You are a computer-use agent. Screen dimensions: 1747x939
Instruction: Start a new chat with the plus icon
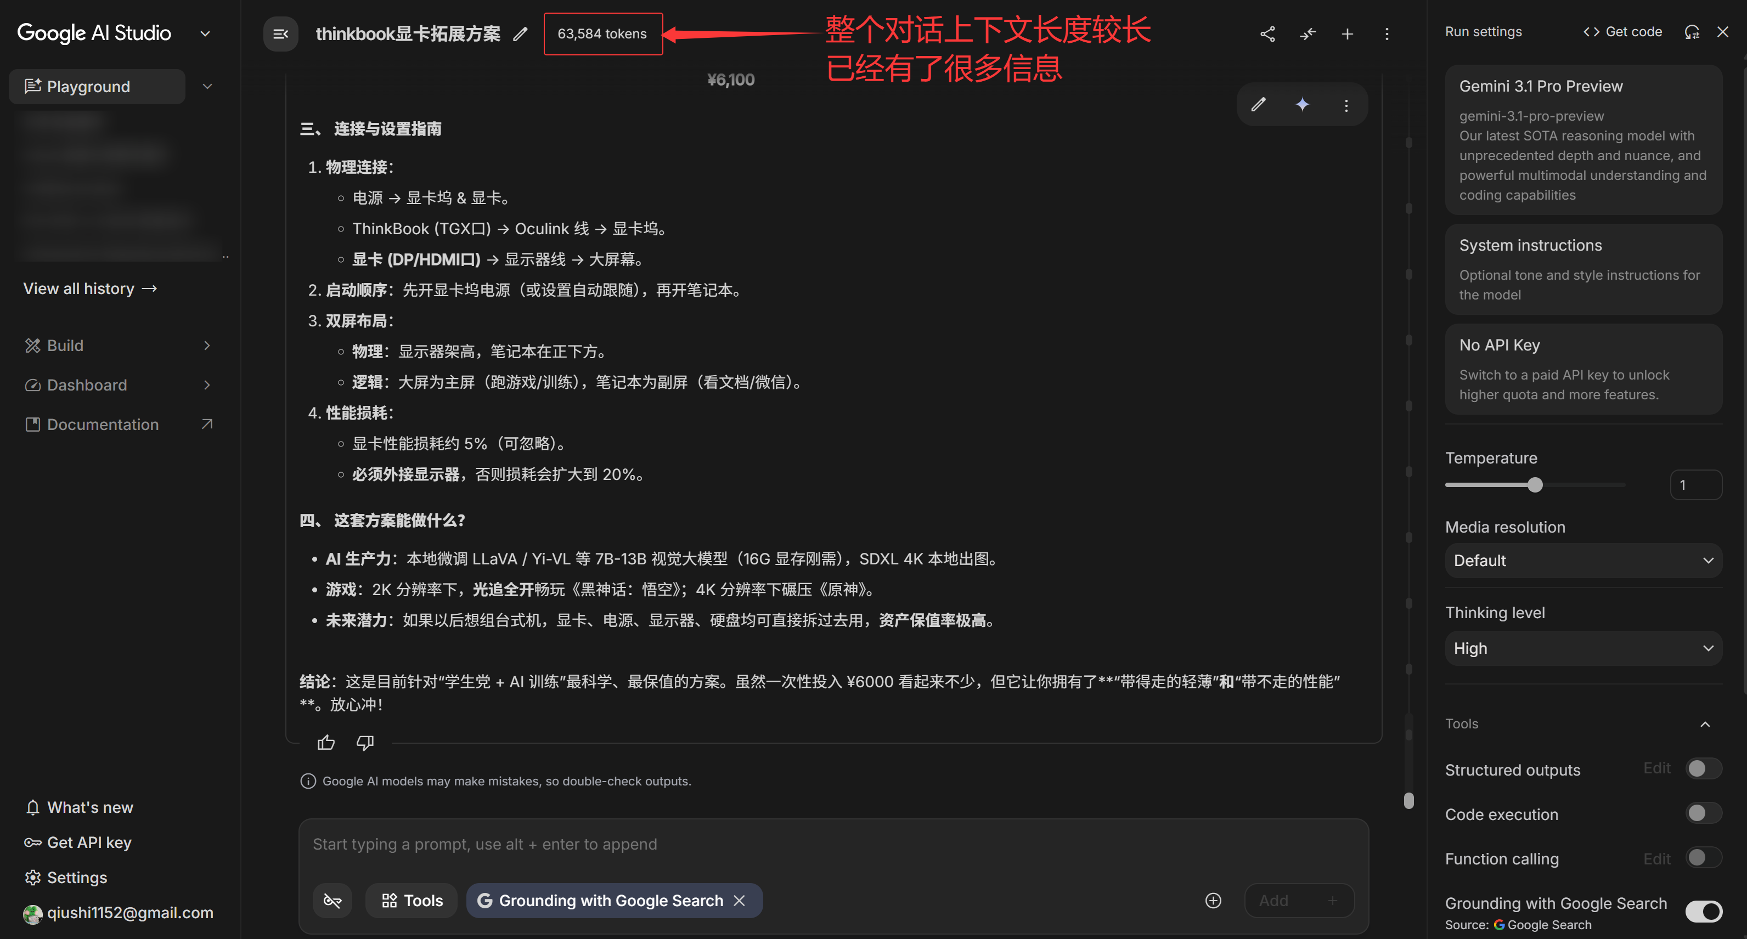coord(1347,33)
